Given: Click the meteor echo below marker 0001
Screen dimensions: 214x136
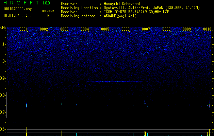Looking at the screenshot, I should [x=27, y=105].
